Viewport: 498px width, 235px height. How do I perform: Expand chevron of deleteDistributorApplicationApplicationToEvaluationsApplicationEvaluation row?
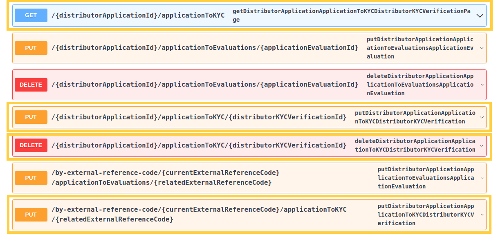point(482,85)
